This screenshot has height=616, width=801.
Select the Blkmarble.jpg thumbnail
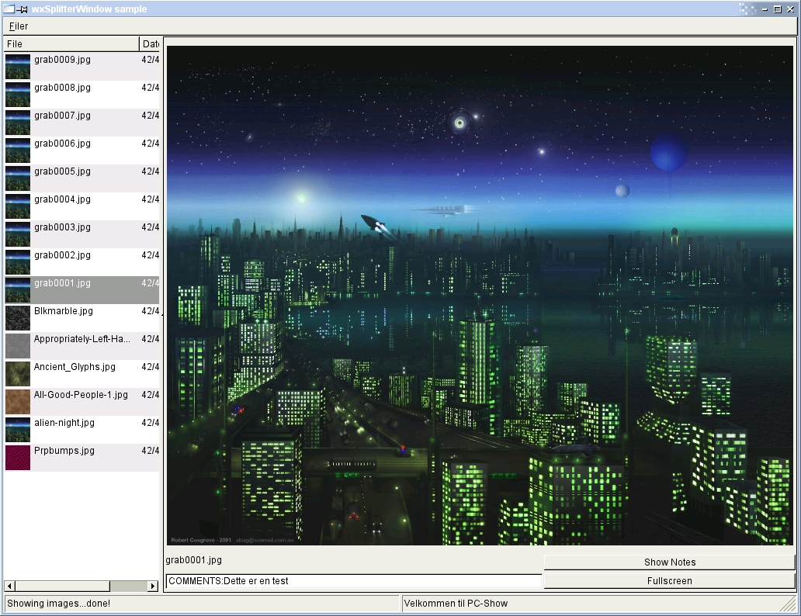pyautogui.click(x=17, y=317)
